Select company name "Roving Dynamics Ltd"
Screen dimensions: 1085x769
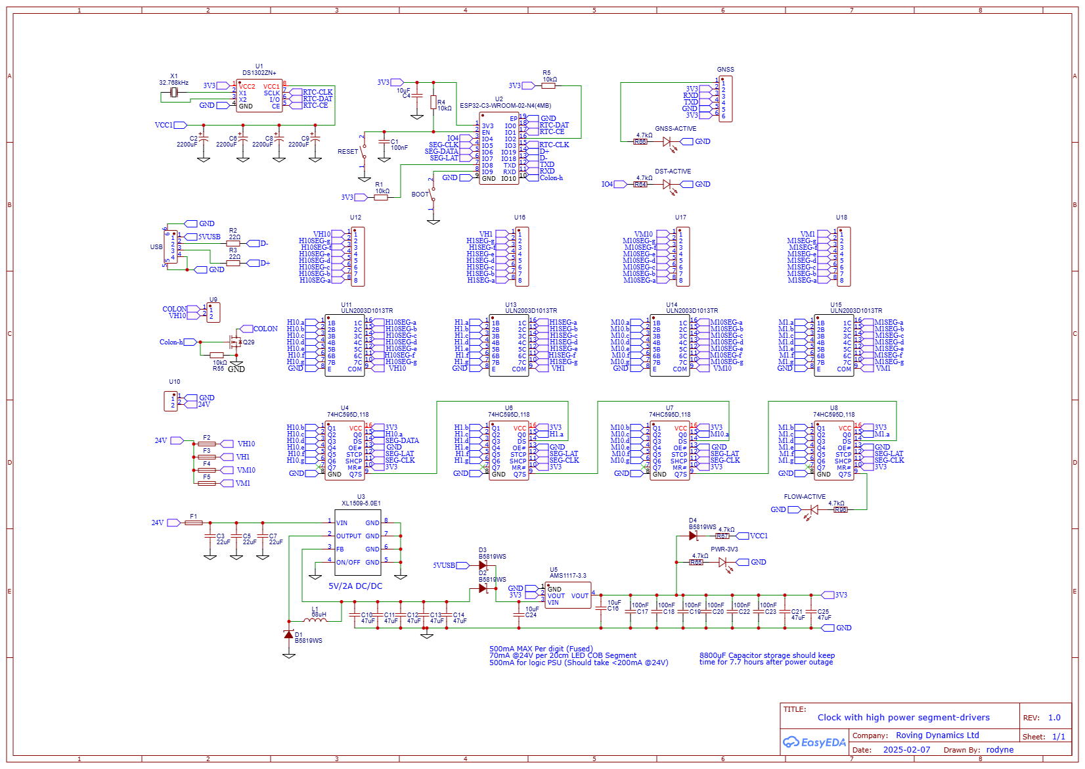[x=937, y=735]
